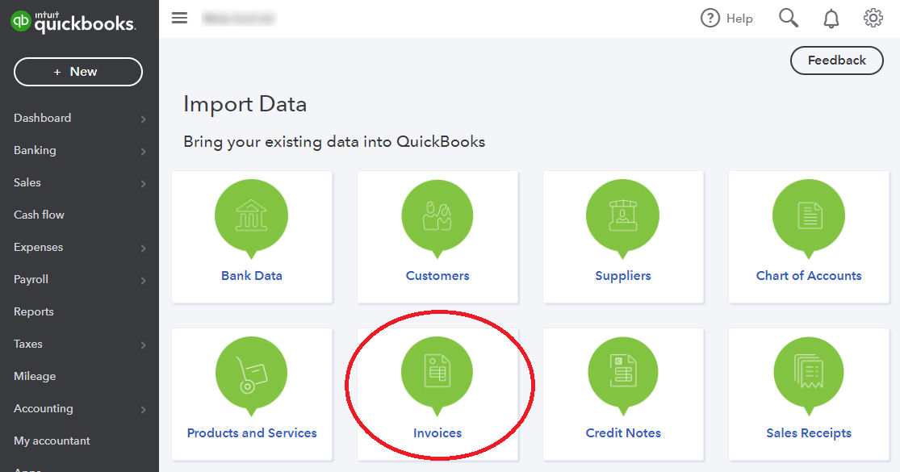This screenshot has height=472, width=900.
Task: Expand the Taxes sidebar chevron
Action: point(143,345)
